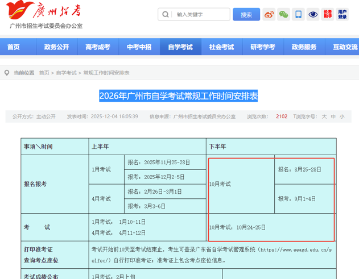Viewport: 359px width, 279px height.
Task: Go to 首页 in navigation bar
Action: tap(14, 47)
